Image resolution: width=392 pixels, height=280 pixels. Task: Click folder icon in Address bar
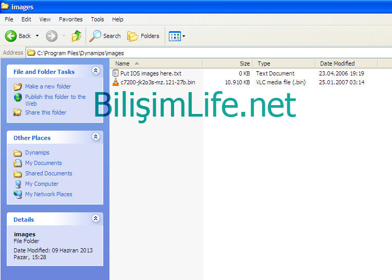coord(31,53)
